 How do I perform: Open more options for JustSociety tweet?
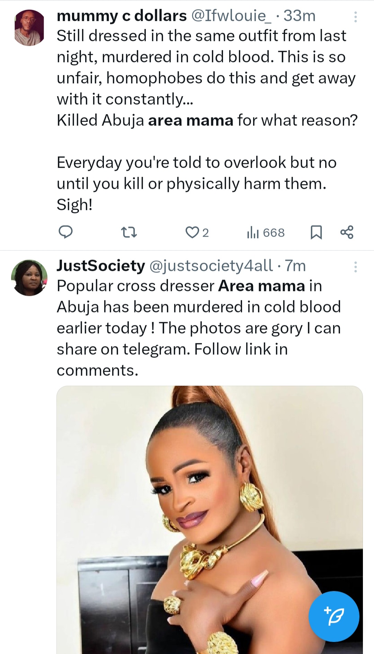355,266
